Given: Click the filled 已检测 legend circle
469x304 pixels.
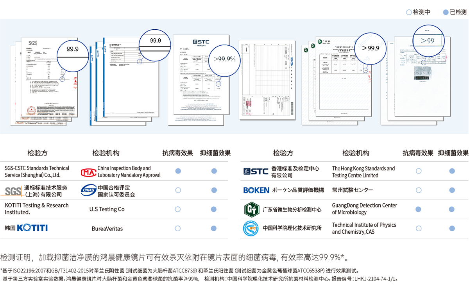Looking at the screenshot, I should click(446, 12).
